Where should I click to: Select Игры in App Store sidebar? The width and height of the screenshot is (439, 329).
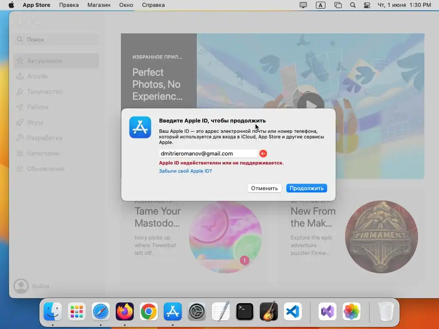coord(56,122)
